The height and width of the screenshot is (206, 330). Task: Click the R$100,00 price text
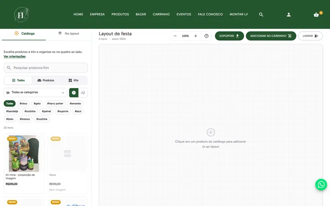pos(55,184)
